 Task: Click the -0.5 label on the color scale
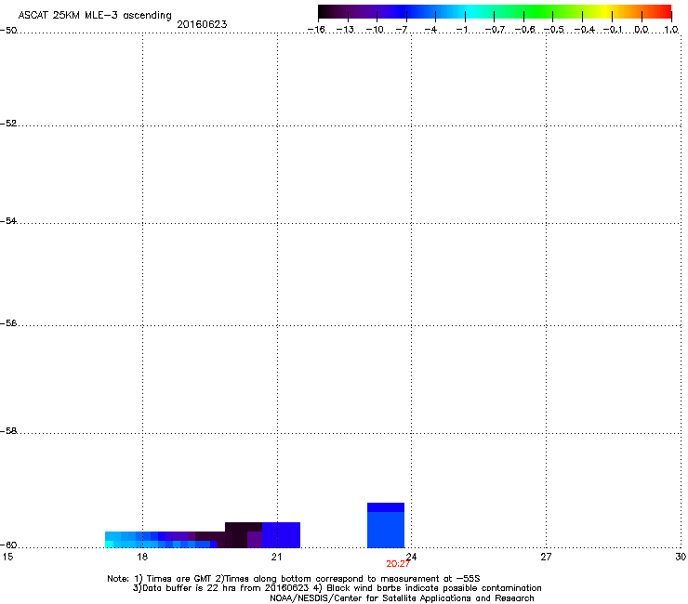[554, 30]
